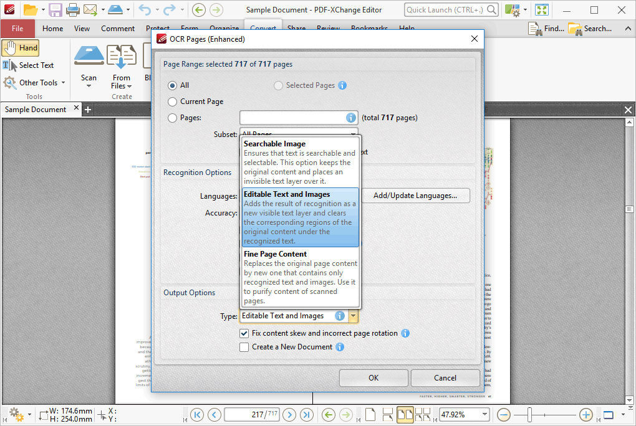Select the Hand tool
This screenshot has width=636, height=426.
(x=21, y=48)
